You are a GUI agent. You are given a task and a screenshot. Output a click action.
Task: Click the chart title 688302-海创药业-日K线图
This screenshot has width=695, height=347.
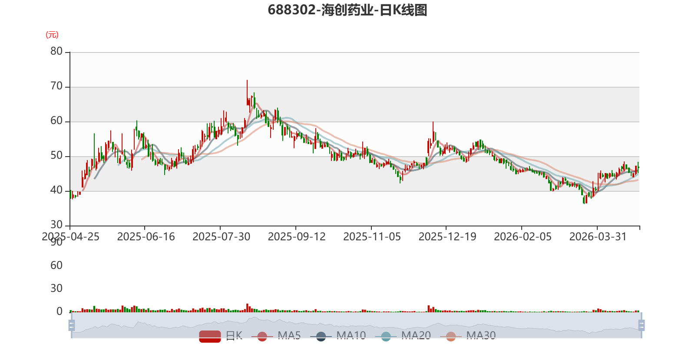coord(347,10)
